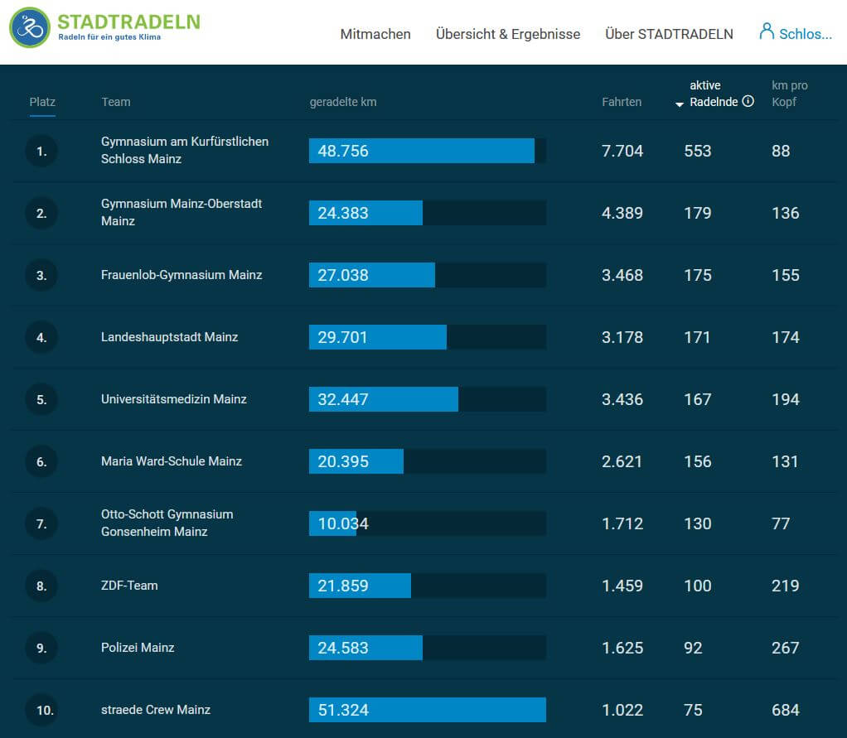This screenshot has width=847, height=738.
Task: Click the STADTRADELN bicycle logo icon
Action: pos(30,27)
